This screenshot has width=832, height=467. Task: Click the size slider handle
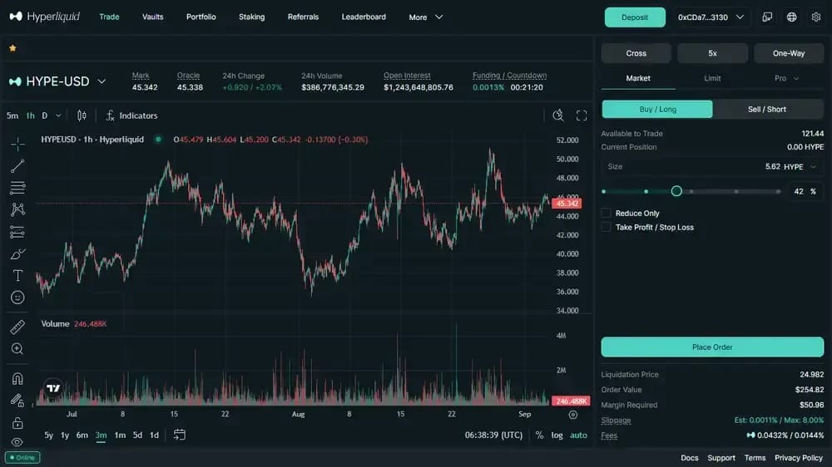coord(676,191)
